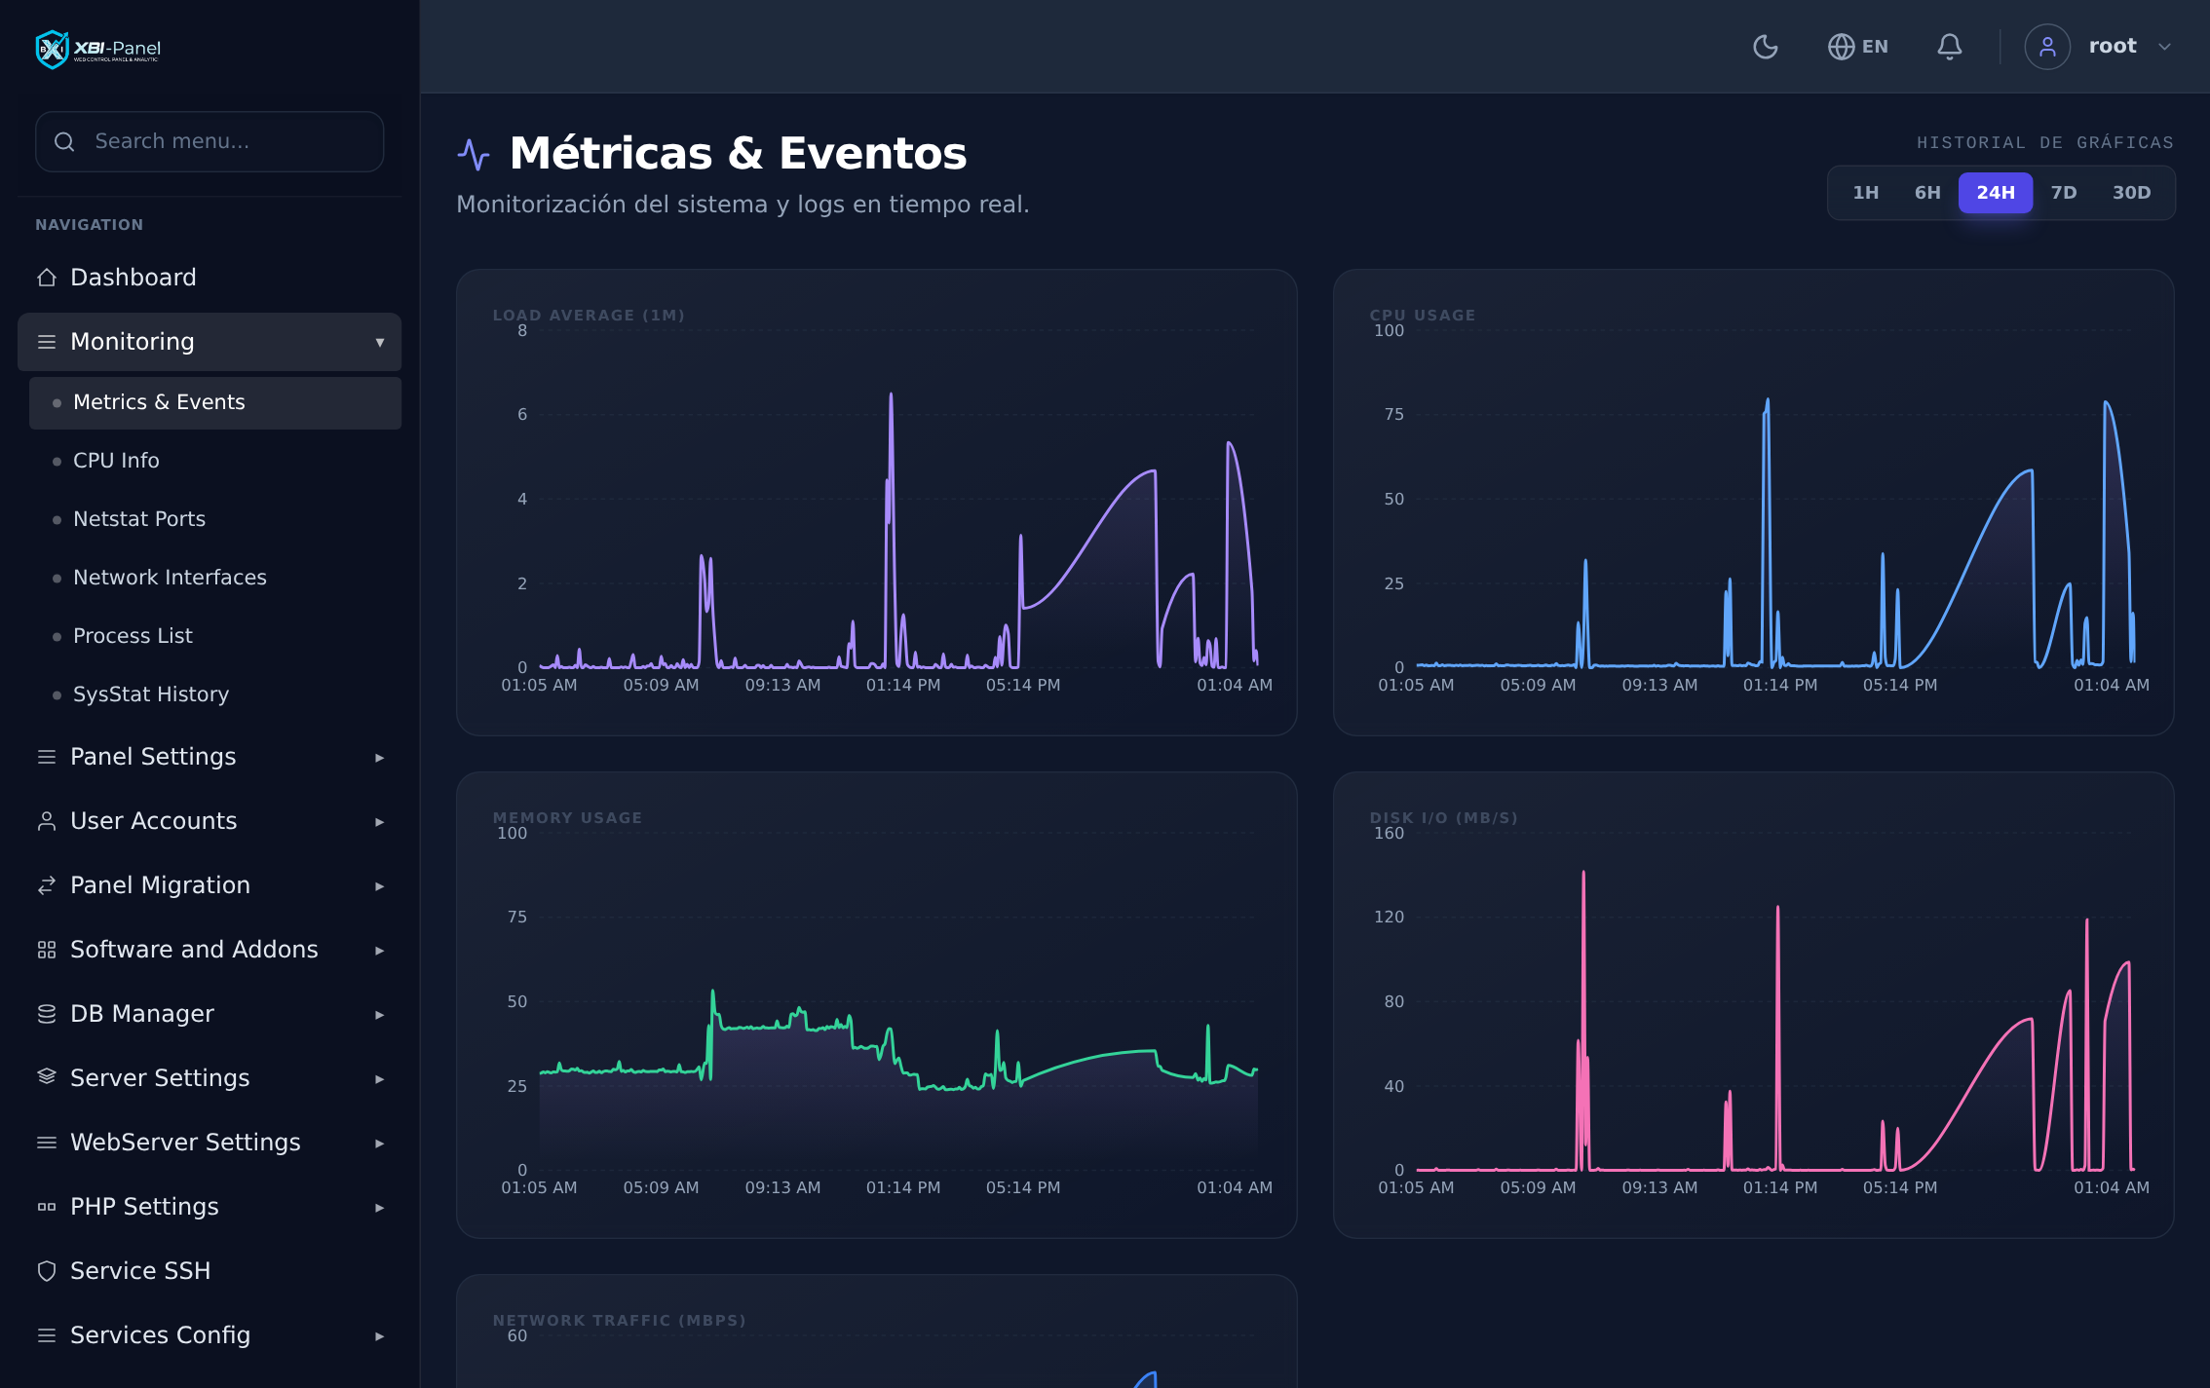Click the User Accounts person icon
Screen dimensions: 2210x1388
(46, 821)
